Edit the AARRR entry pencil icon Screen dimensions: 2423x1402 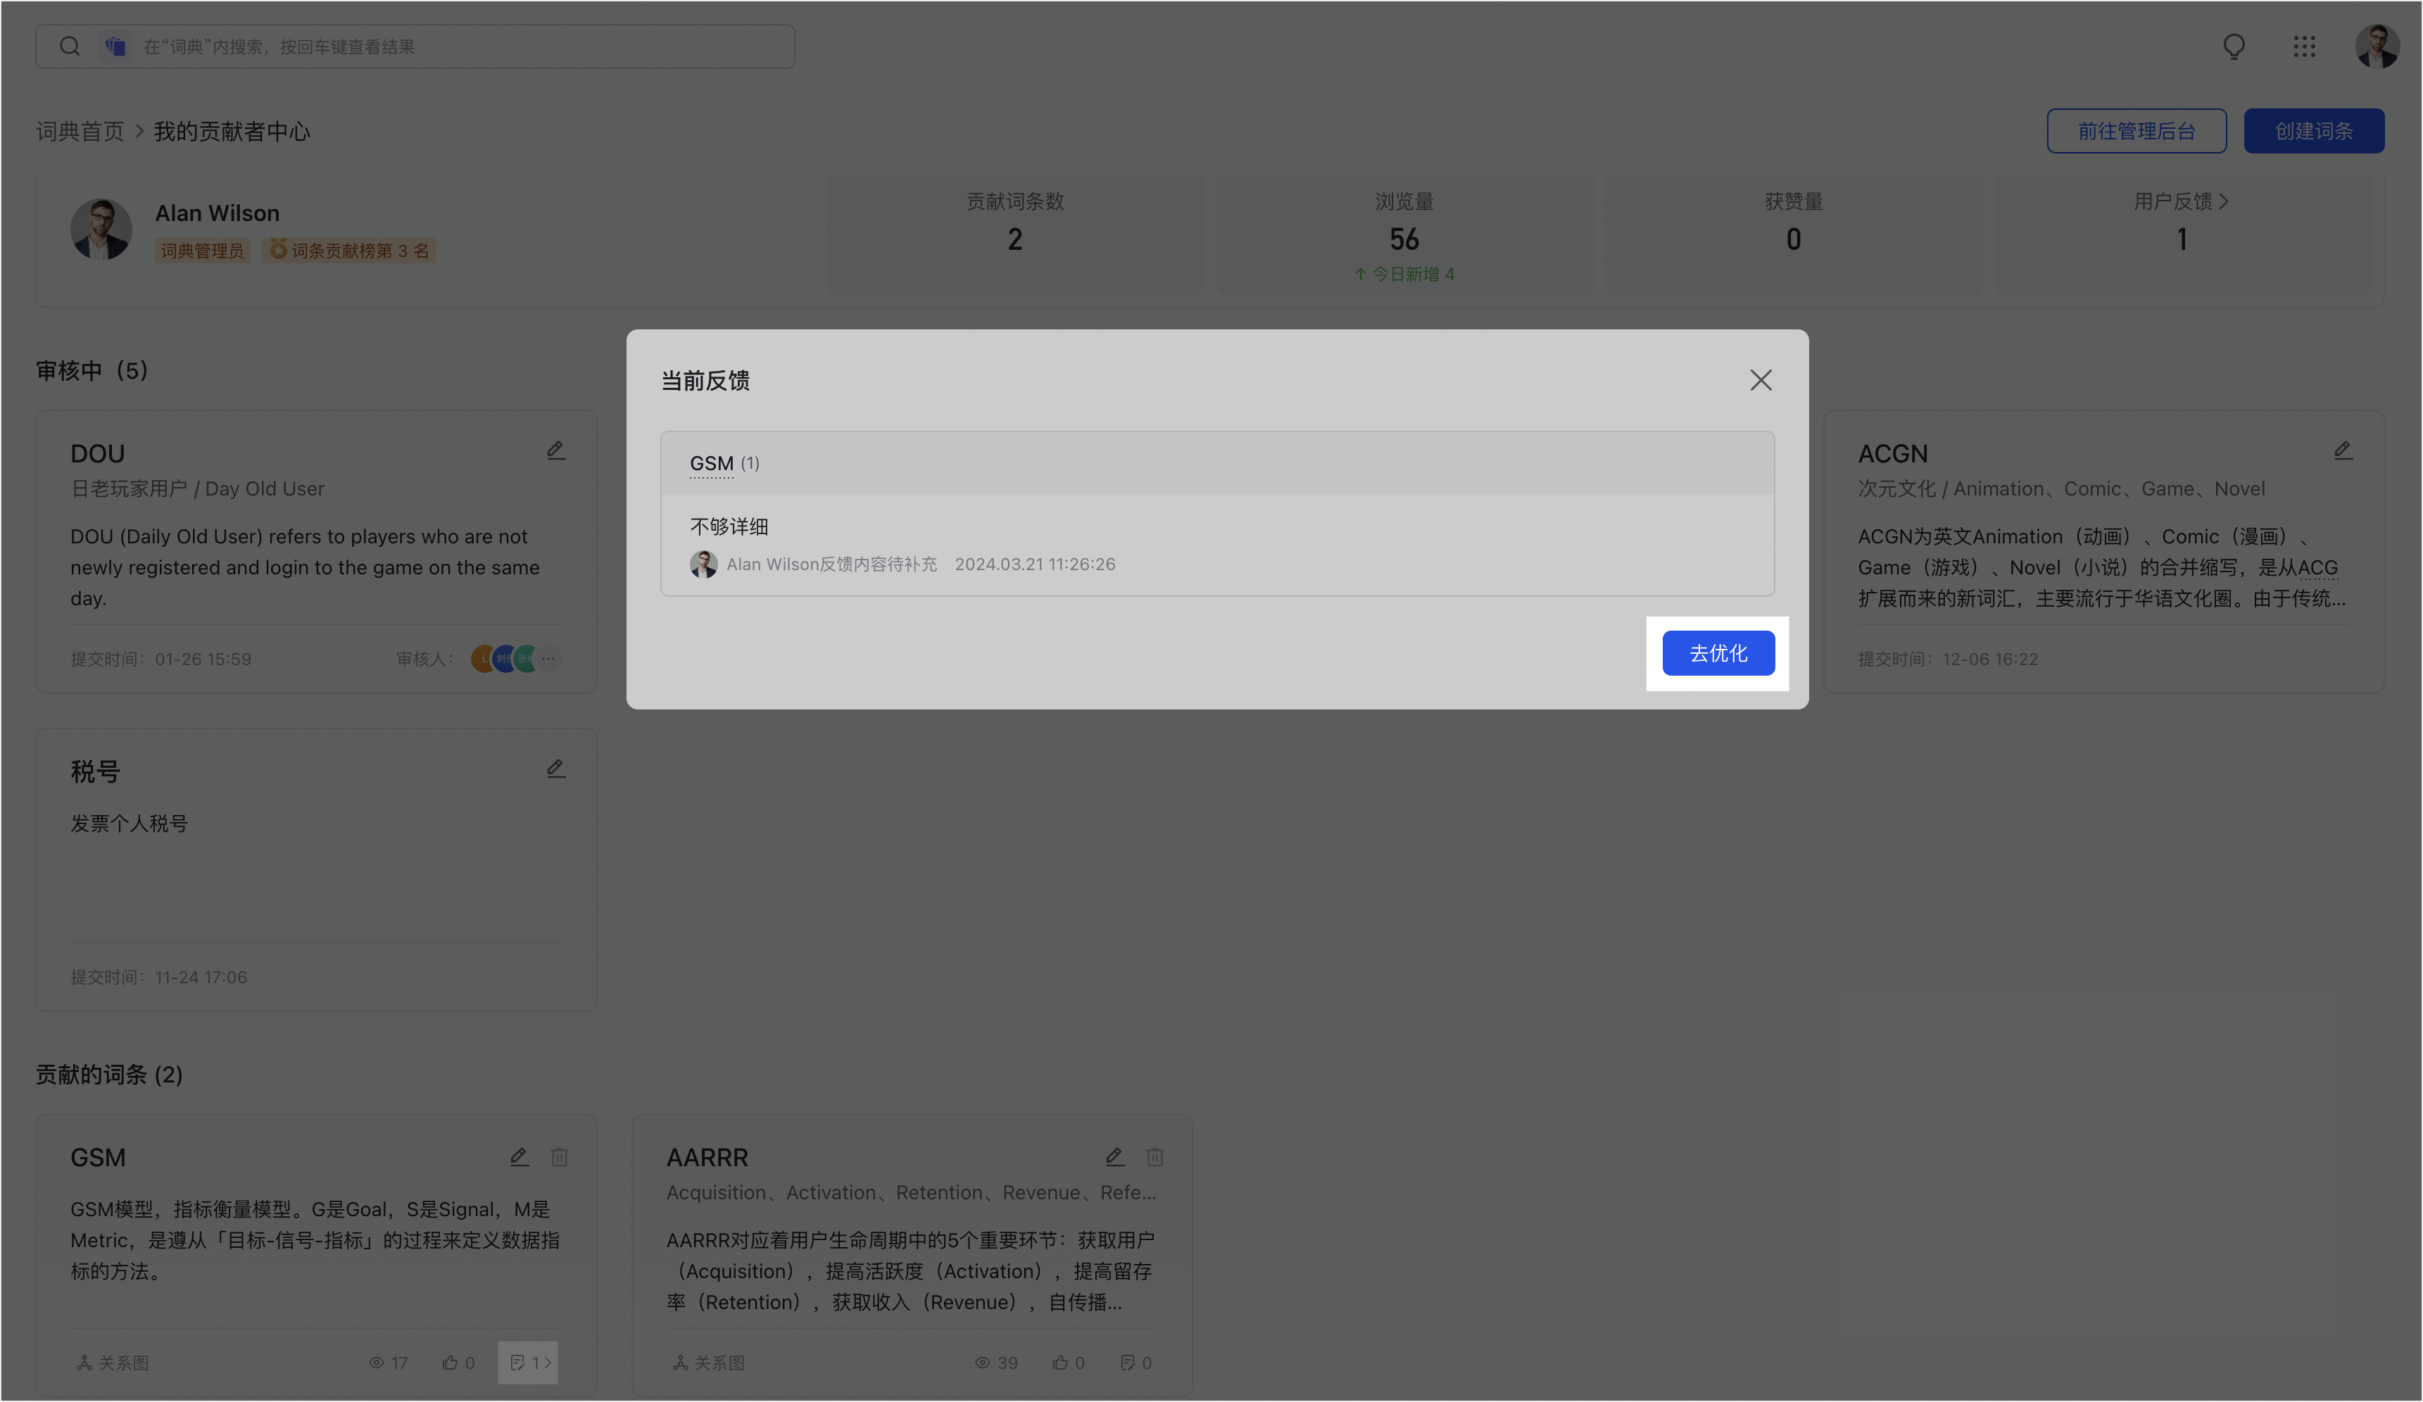1114,1157
